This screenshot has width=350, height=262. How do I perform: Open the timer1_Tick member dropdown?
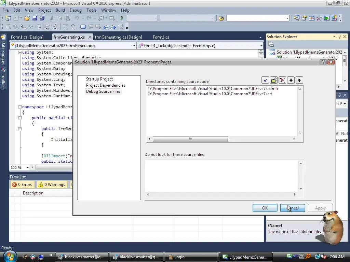(261, 46)
